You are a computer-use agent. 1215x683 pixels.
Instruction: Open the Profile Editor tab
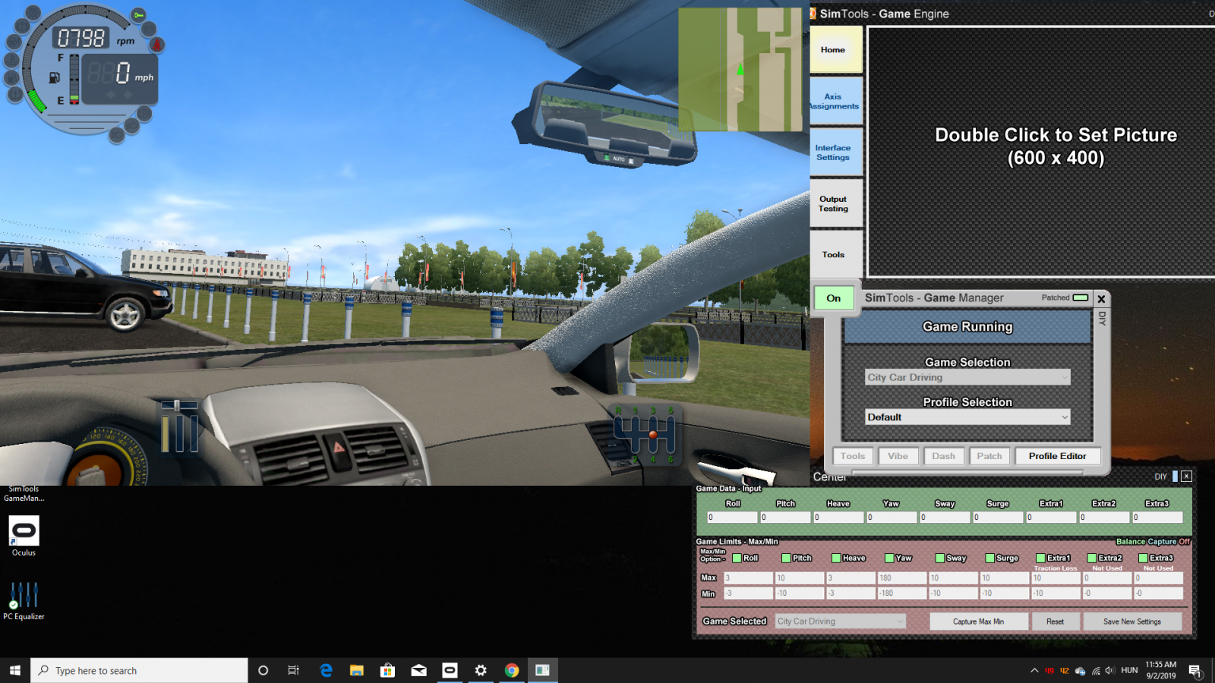[1057, 456]
